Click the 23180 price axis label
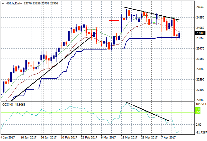Image resolution: width=207 pixels, height=141 pixels. tap(200, 59)
